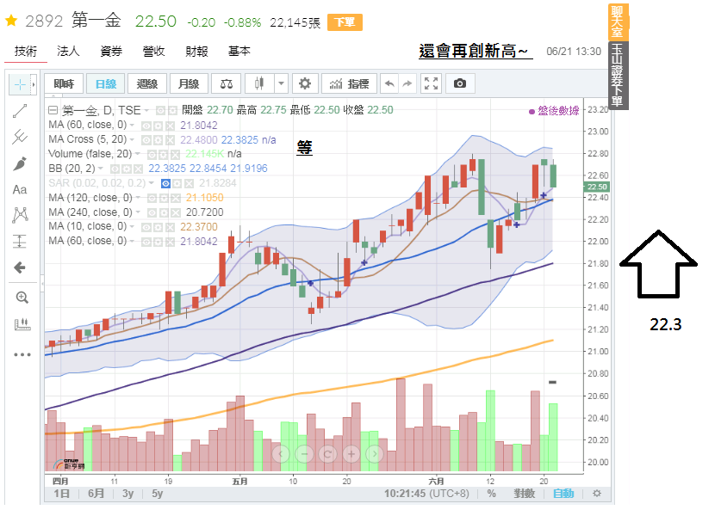Select 即時 realtime interval
This screenshot has width=715, height=516.
pyautogui.click(x=64, y=83)
